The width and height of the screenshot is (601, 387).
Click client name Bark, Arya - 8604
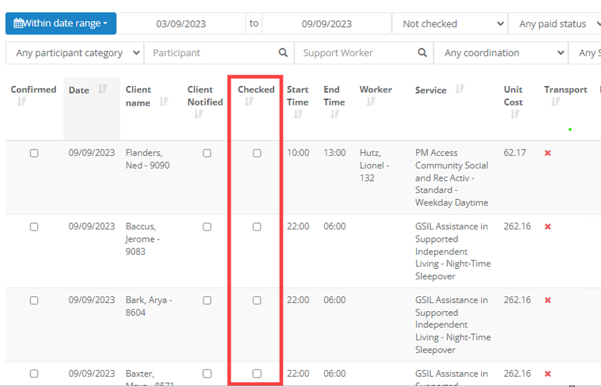tap(149, 306)
